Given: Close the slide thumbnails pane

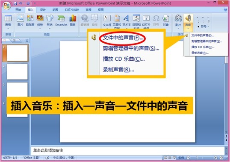Looking at the screenshot, I should [27, 41].
